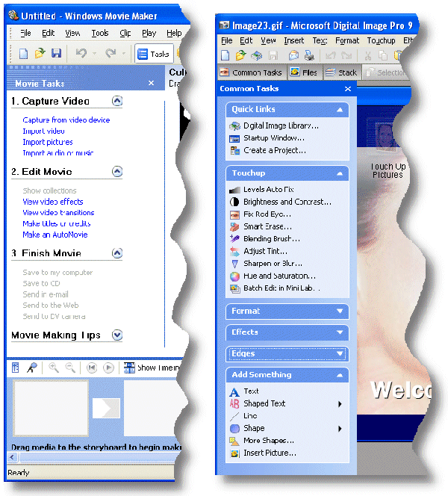Click Rewind Storyboard button
Viewport: 448px width, 496px height.
click(x=92, y=368)
